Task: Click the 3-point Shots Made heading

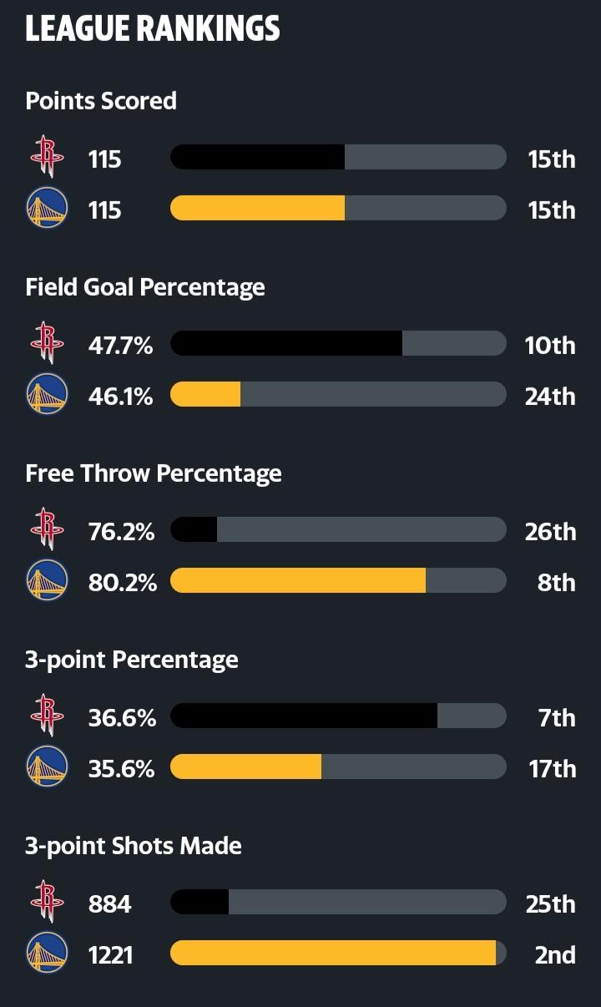Action: (134, 846)
